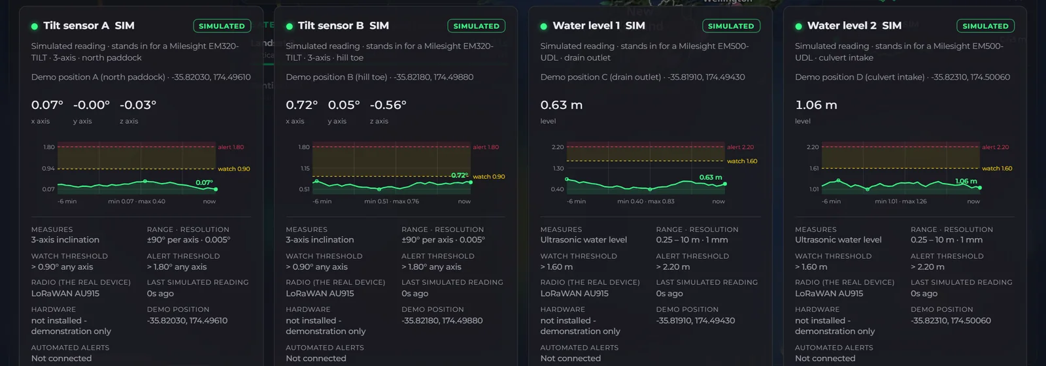Image resolution: width=1046 pixels, height=366 pixels.
Task: Click '> 0.90° any axis' watch threshold on Tilt sensor A
Action: (x=62, y=267)
